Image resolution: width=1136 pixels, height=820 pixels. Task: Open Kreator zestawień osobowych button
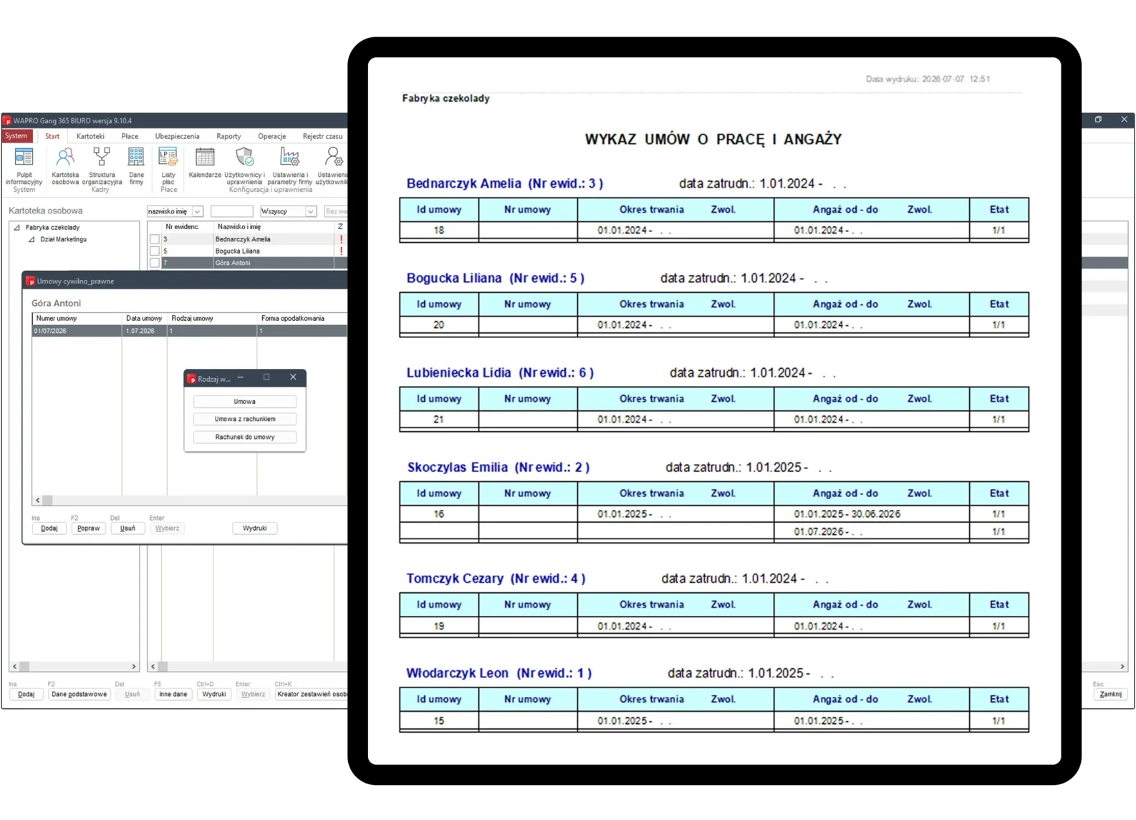pyautogui.click(x=312, y=695)
